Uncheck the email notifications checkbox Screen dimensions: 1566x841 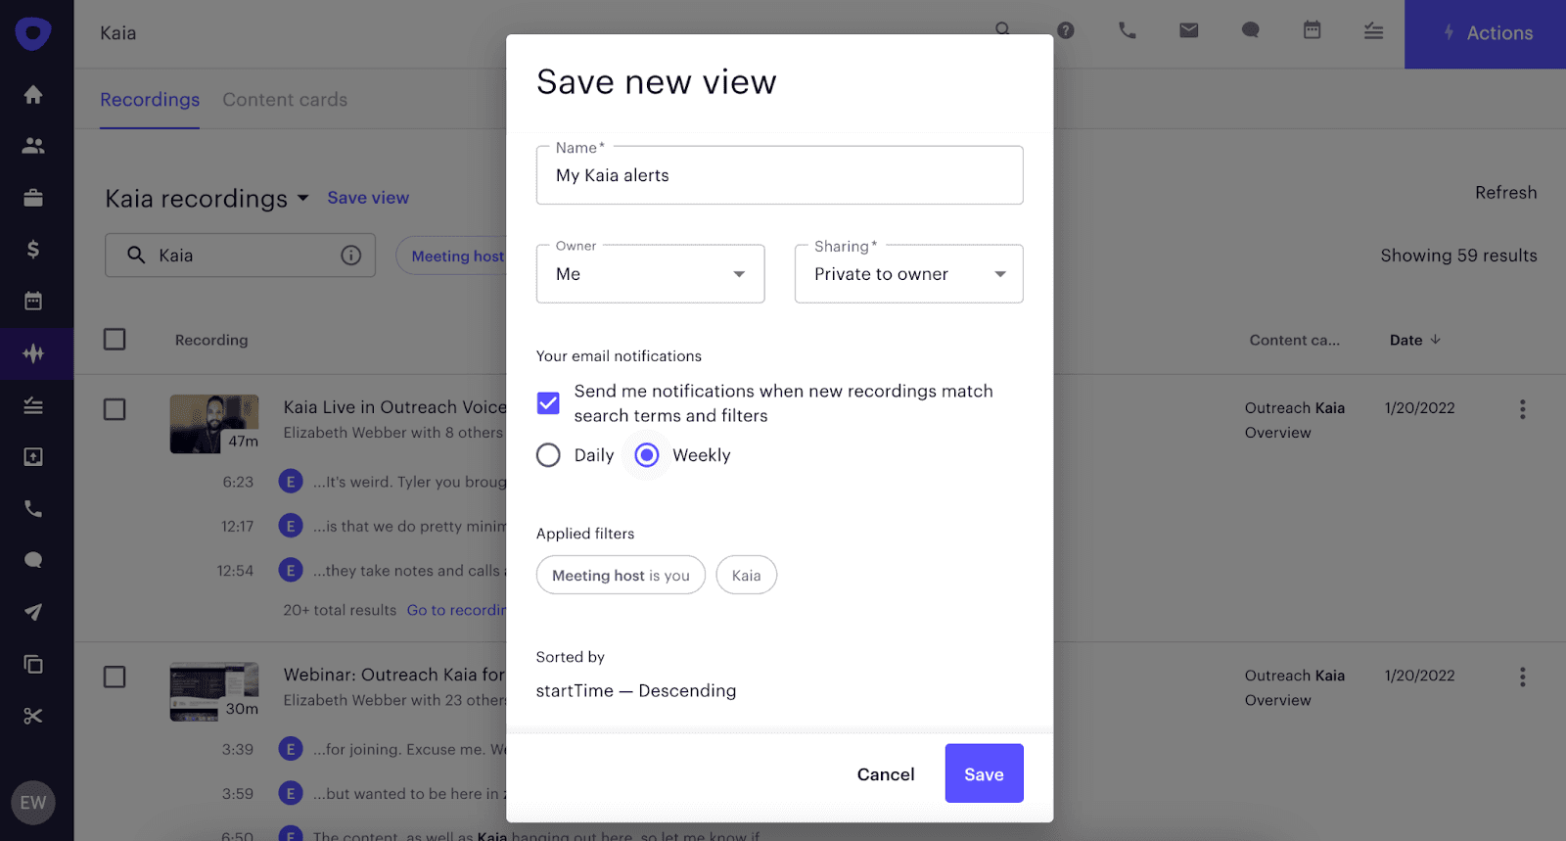coord(549,403)
